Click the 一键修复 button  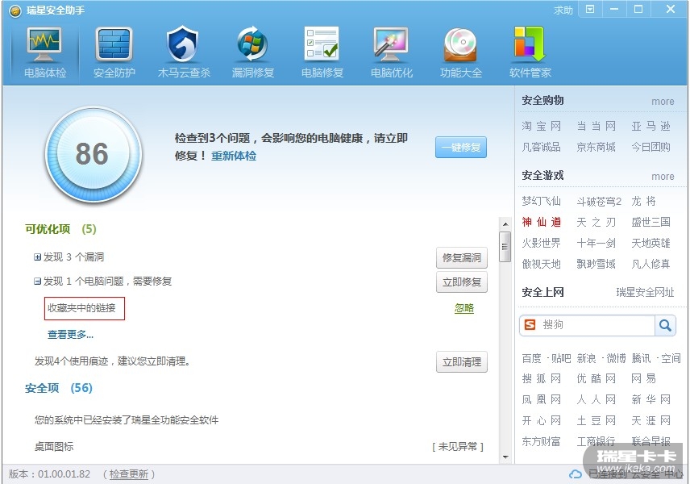pyautogui.click(x=461, y=147)
